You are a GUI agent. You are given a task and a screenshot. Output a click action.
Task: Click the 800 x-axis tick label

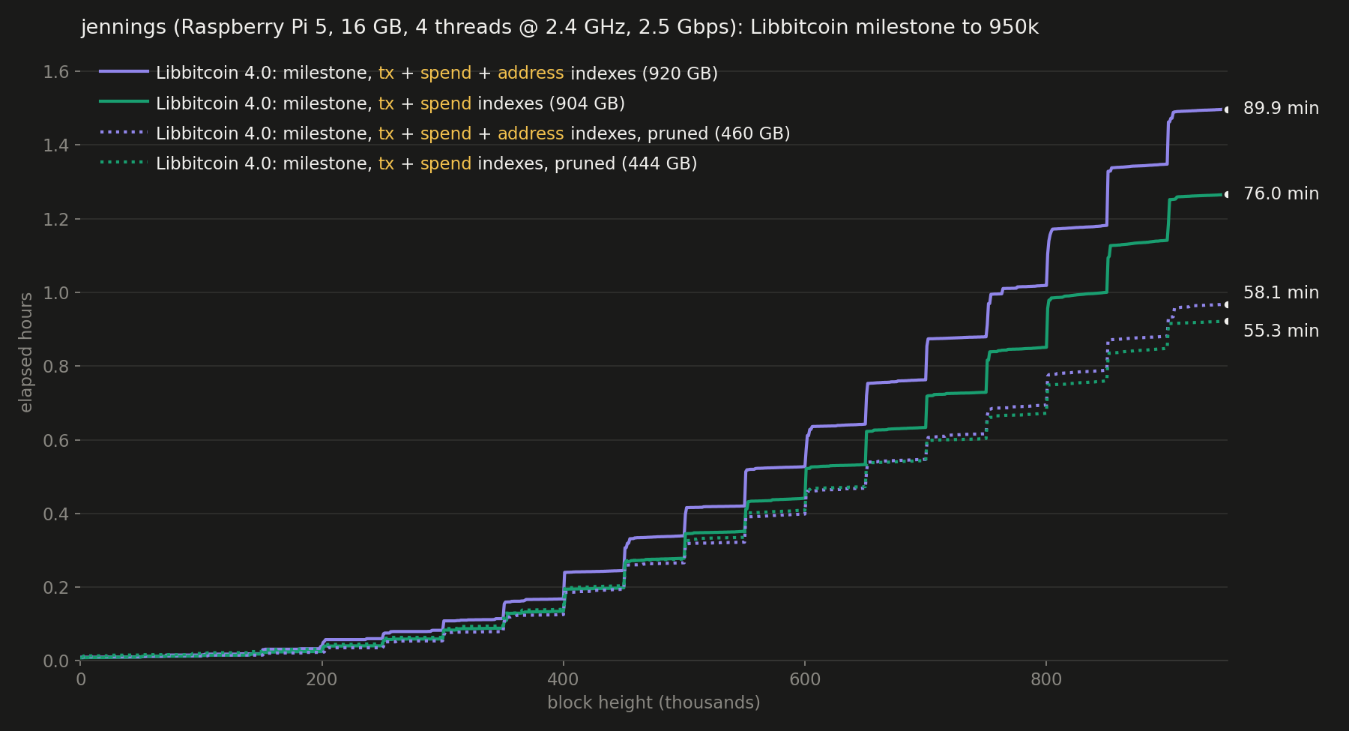click(1045, 680)
